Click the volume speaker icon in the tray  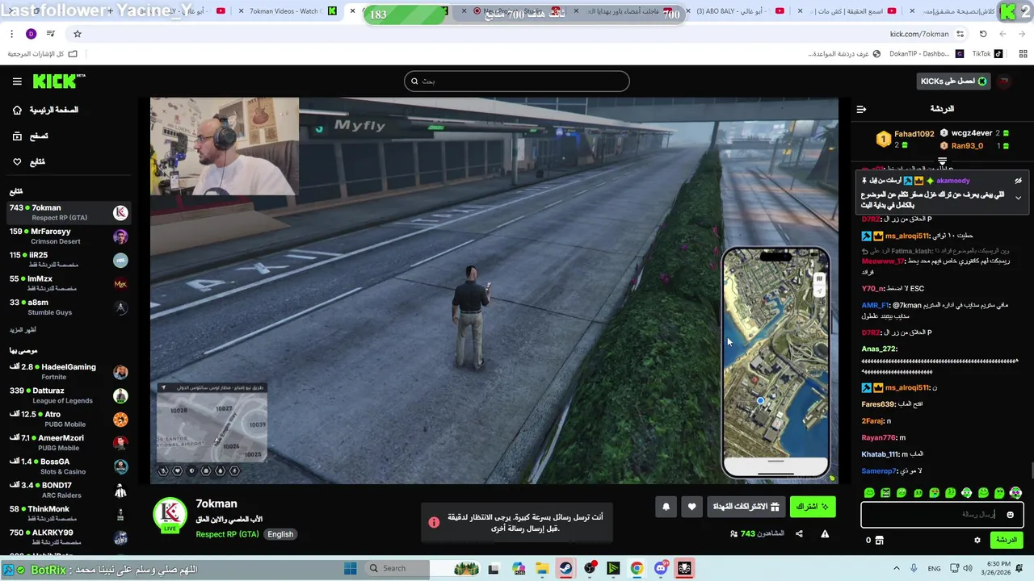point(967,568)
